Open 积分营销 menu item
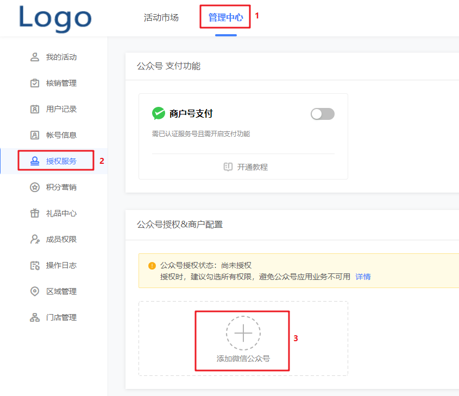Viewport: 459px width, 396px height. tap(61, 187)
